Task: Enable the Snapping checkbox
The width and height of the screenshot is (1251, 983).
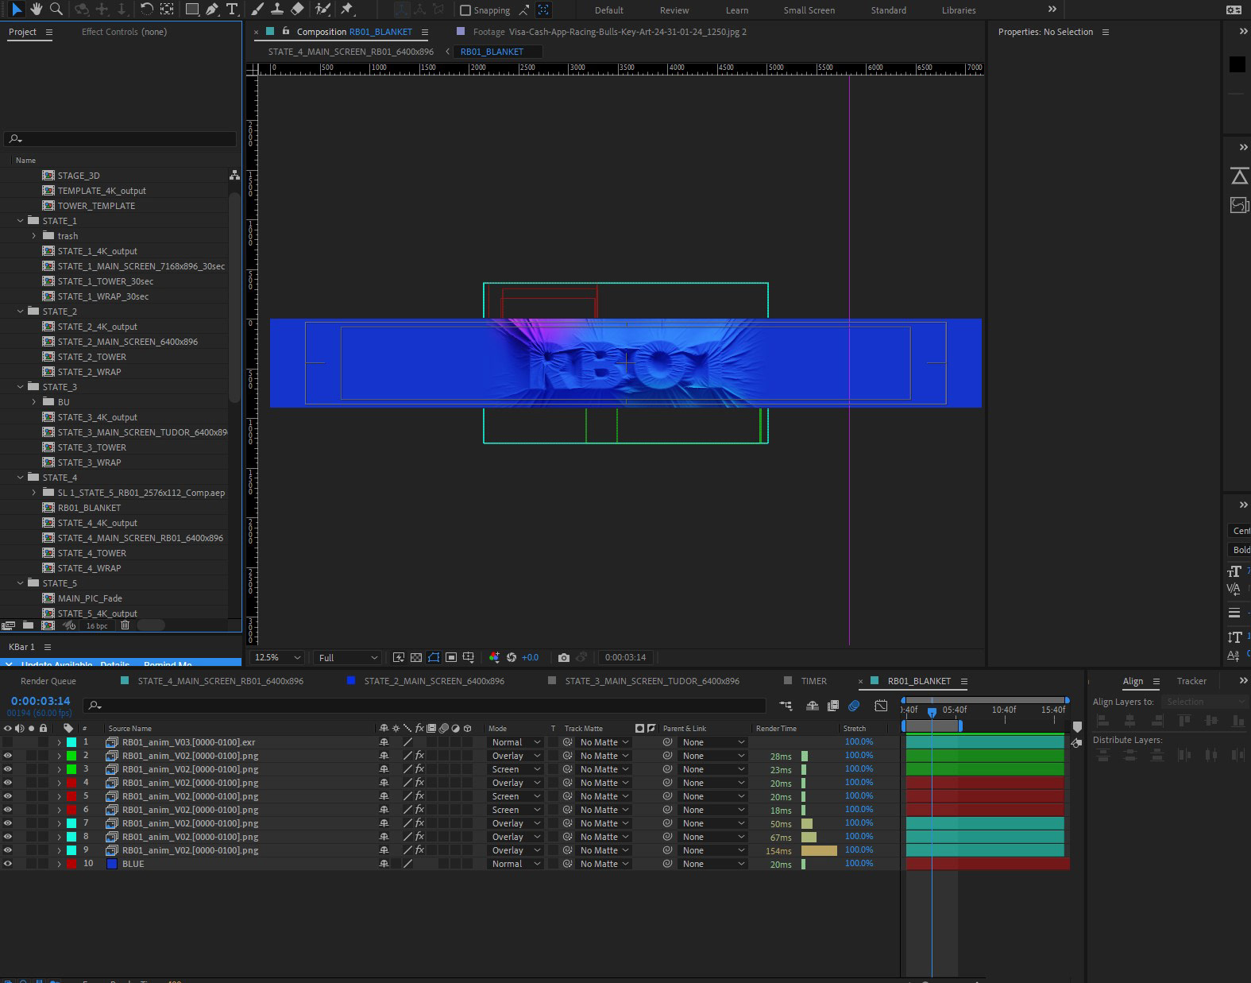Action: point(465,10)
